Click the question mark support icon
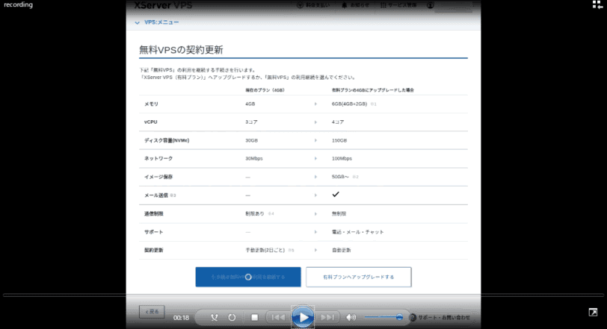The width and height of the screenshot is (607, 329). coord(413,317)
